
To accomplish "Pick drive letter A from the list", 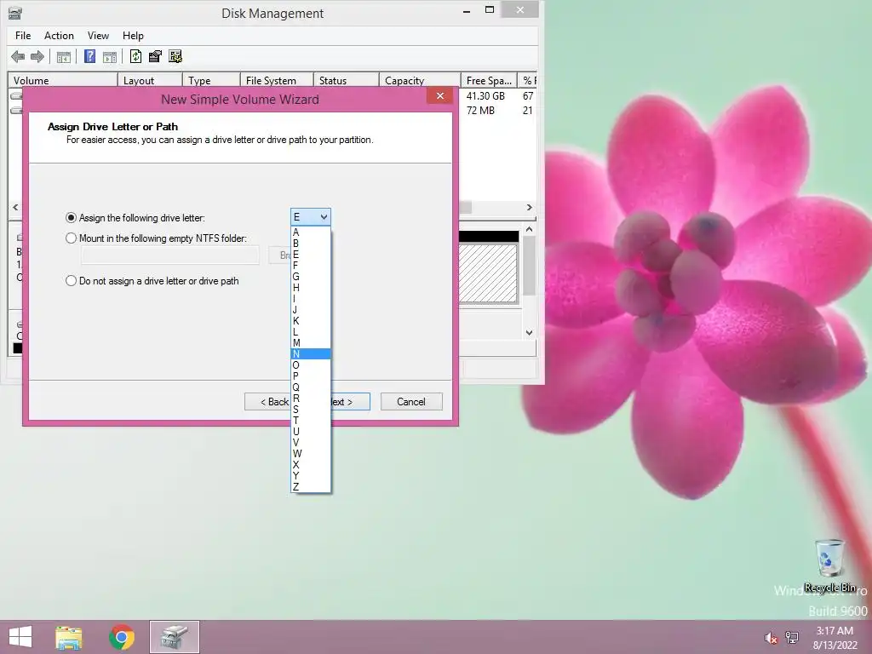I will pyautogui.click(x=310, y=232).
